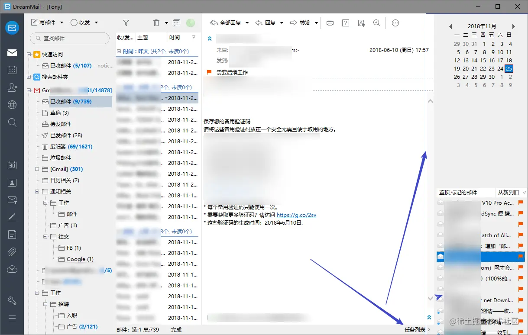Click the 写邮件 compose button
This screenshot has height=335, width=528.
pyautogui.click(x=44, y=23)
